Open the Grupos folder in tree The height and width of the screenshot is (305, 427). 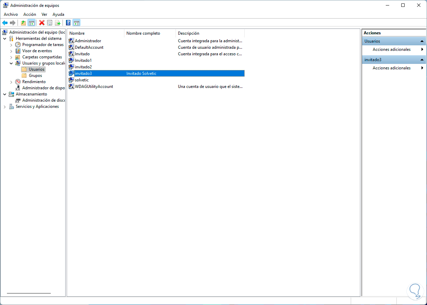coord(32,76)
